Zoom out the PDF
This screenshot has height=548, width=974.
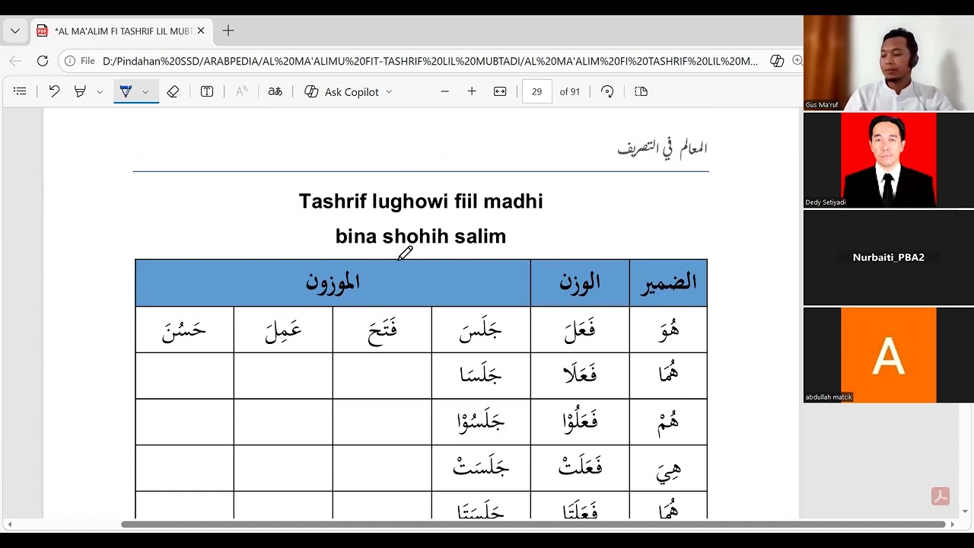445,91
